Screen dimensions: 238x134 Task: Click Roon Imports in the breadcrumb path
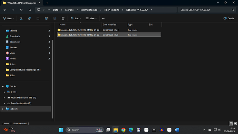(112, 10)
